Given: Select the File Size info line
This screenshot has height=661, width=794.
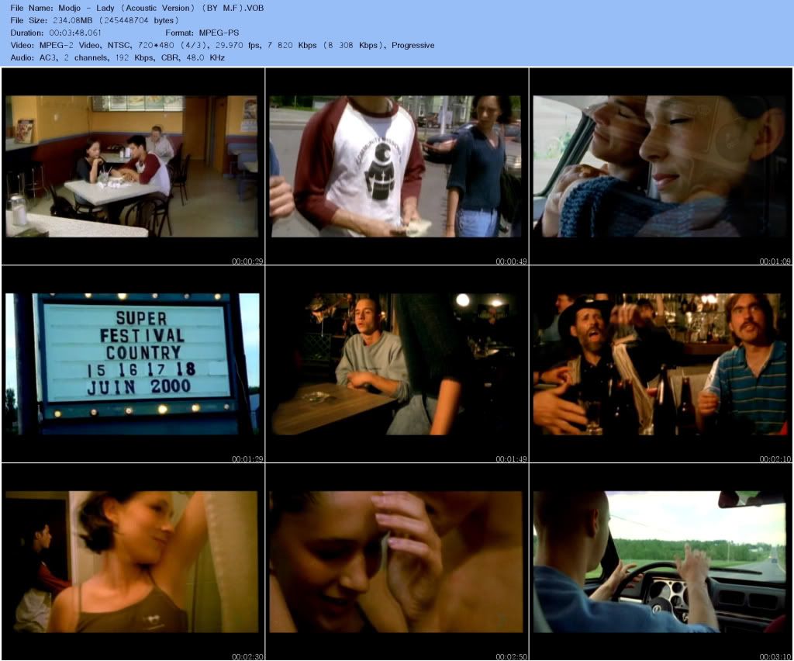Looking at the screenshot, I should [95, 20].
